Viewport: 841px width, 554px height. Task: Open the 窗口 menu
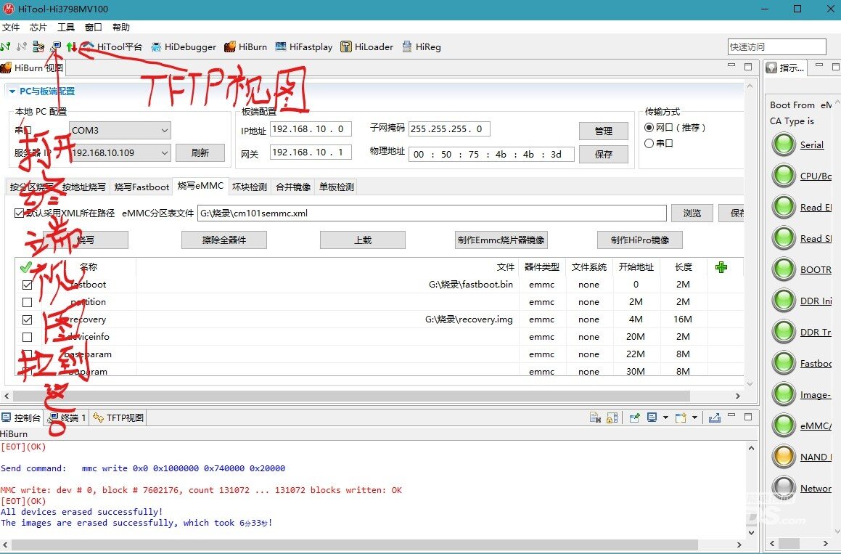pos(94,27)
